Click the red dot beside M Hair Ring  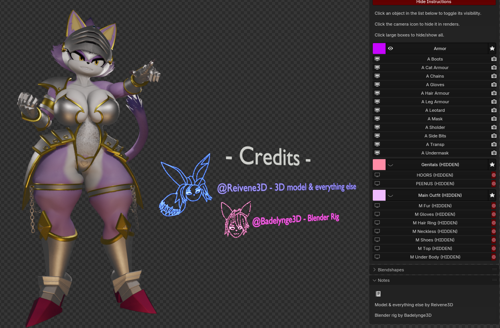click(x=494, y=223)
